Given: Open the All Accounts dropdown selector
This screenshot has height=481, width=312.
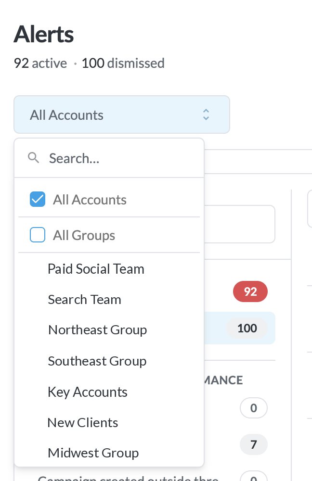Looking at the screenshot, I should (122, 114).
